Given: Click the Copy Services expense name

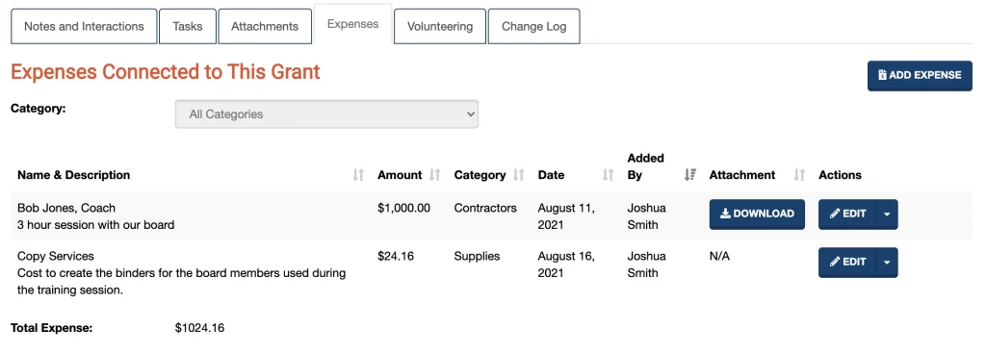Looking at the screenshot, I should click(55, 256).
